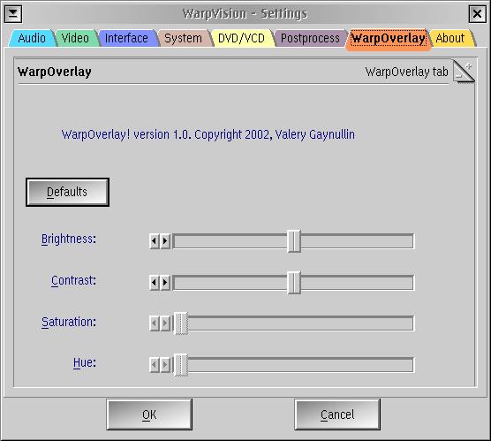This screenshot has height=441, width=491.
Task: Click the Saturation left arrow
Action: click(x=155, y=323)
